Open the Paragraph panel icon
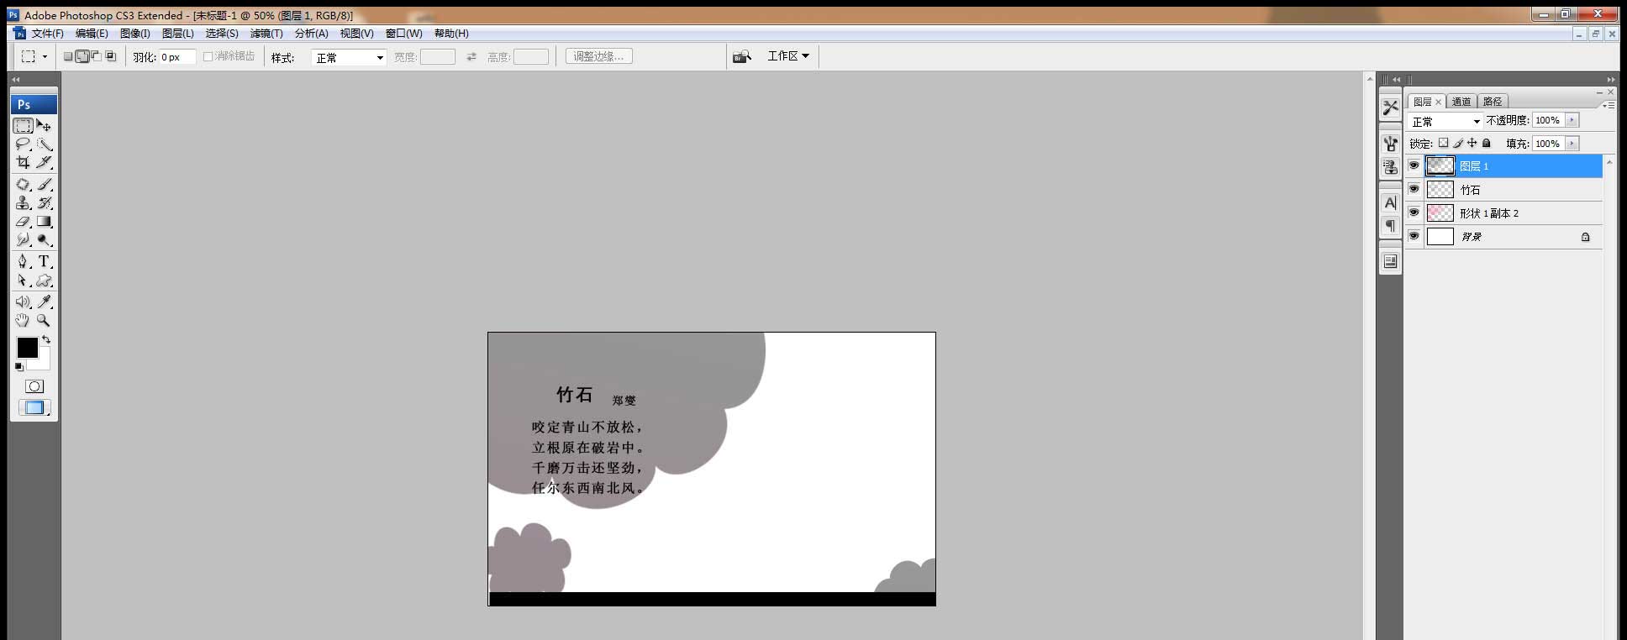Screen dimensions: 1627x640 point(1390,226)
